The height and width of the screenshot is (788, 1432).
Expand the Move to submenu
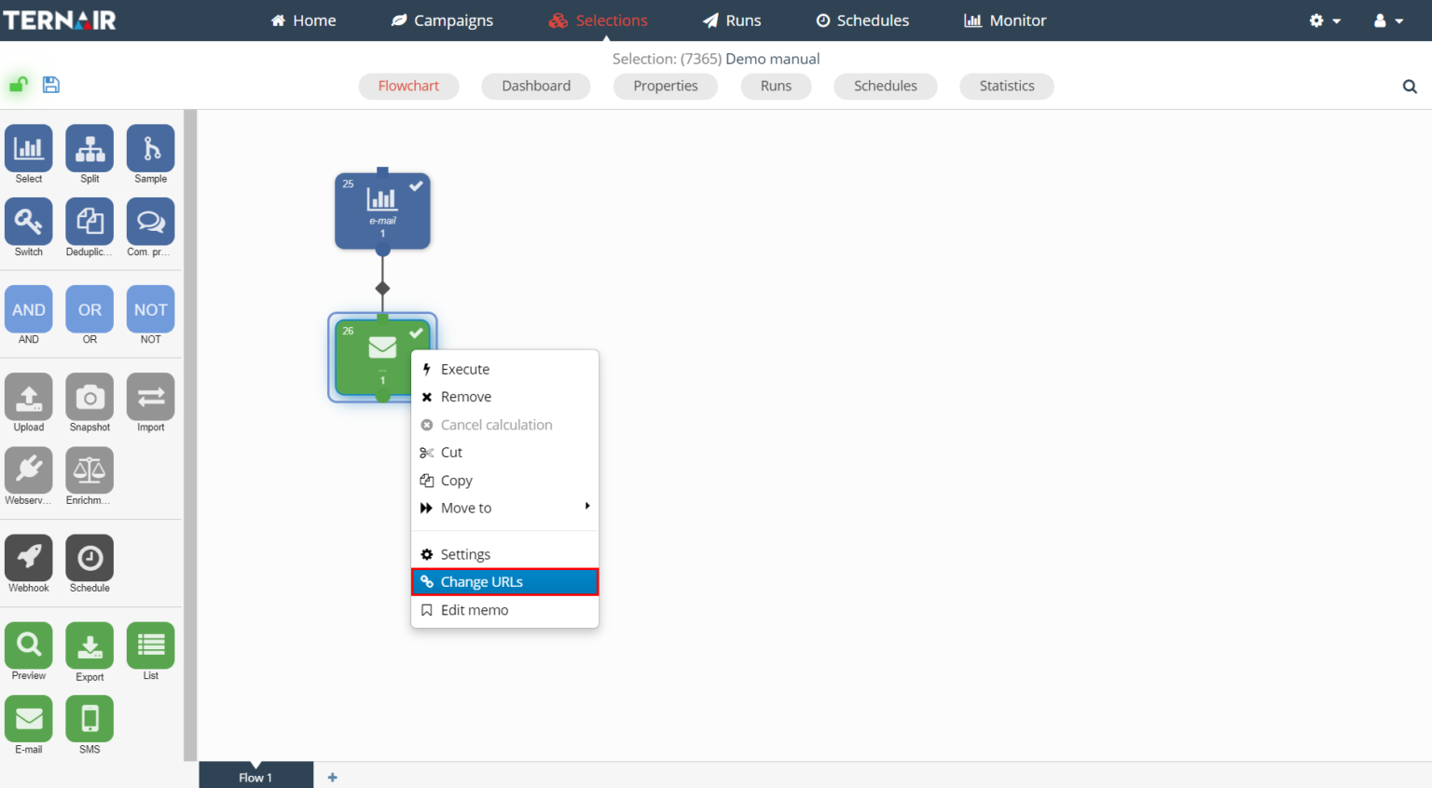(x=505, y=508)
